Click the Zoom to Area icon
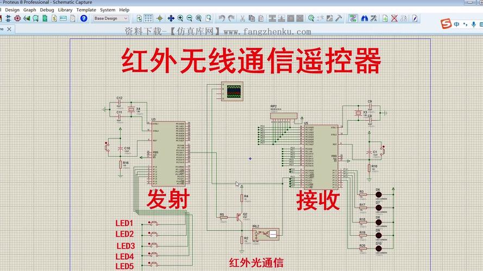The width and height of the screenshot is (483, 271). click(x=209, y=18)
